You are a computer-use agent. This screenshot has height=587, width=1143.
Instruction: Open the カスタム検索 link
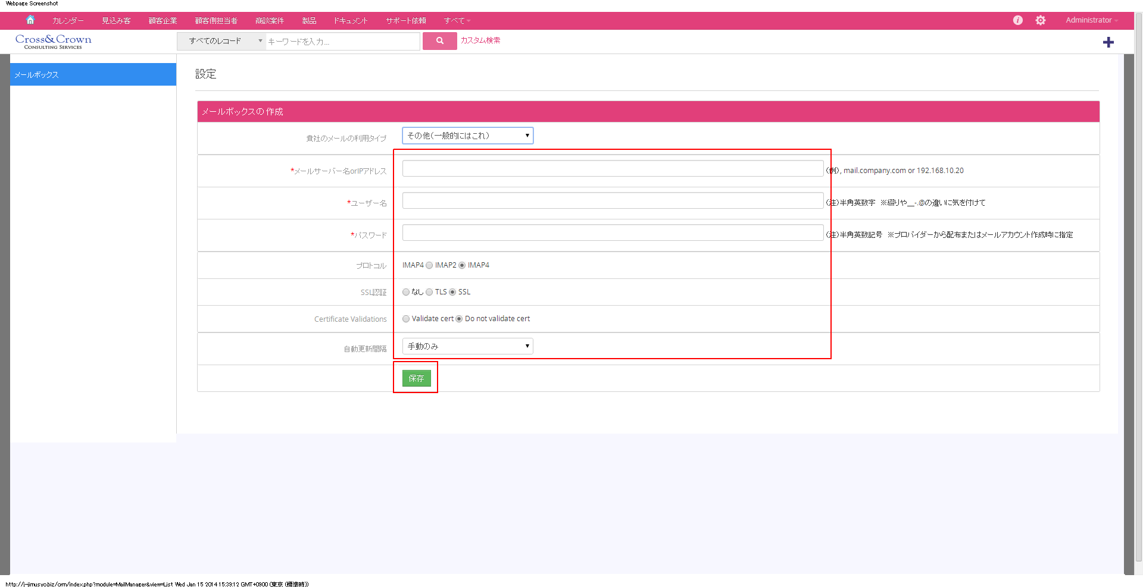click(480, 40)
